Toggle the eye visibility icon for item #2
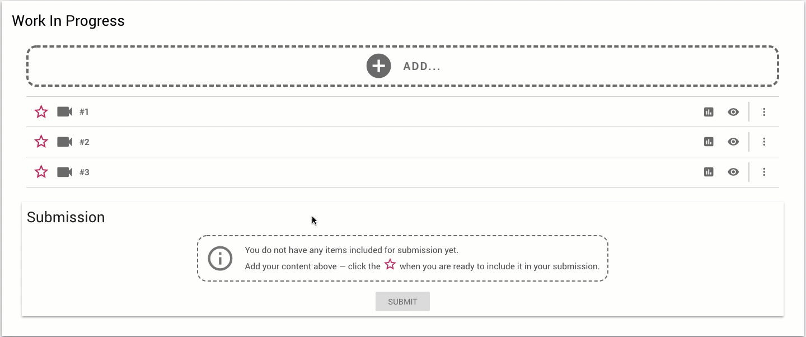 tap(733, 142)
